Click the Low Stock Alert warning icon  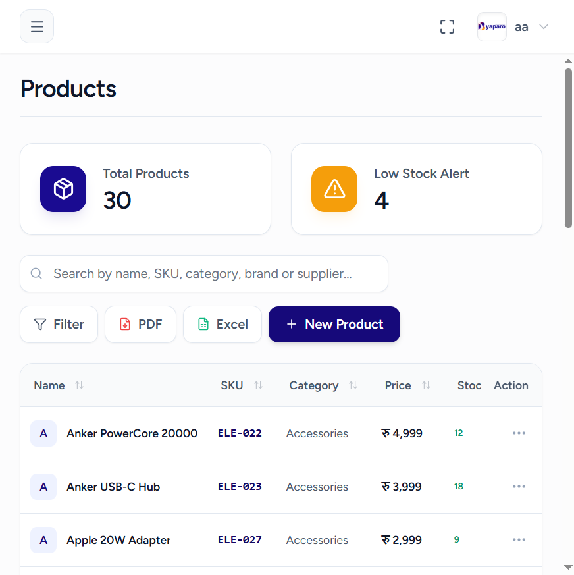334,189
